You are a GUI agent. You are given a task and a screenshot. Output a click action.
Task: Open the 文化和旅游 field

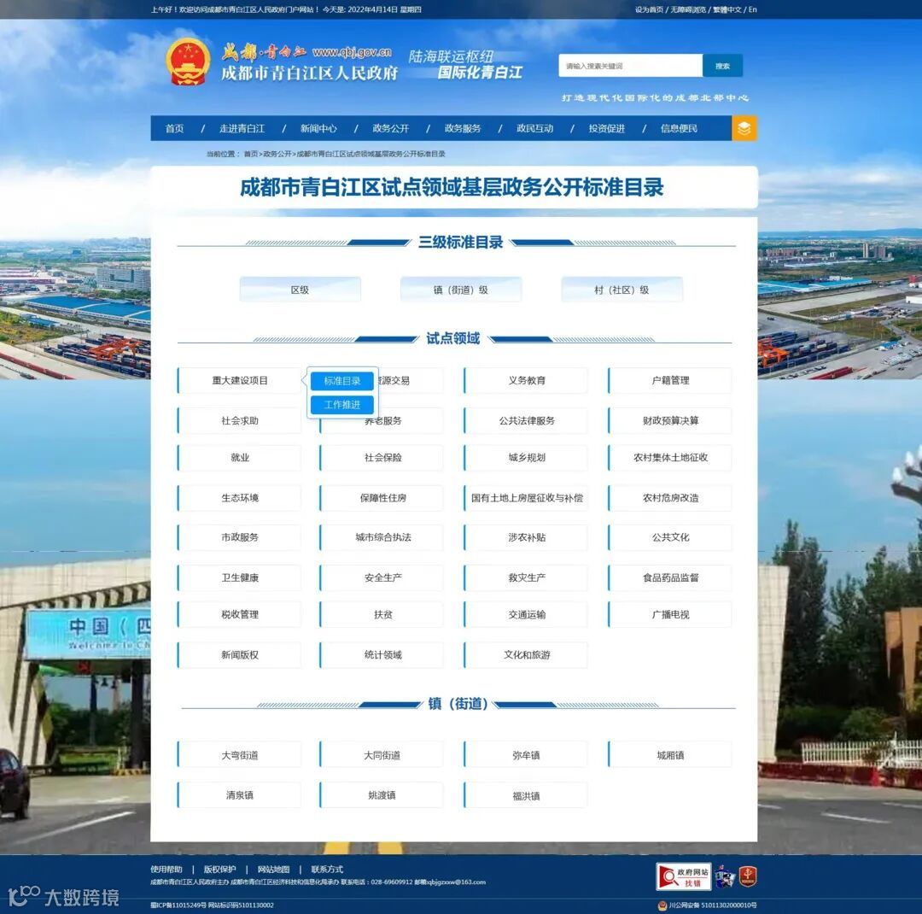click(x=526, y=654)
